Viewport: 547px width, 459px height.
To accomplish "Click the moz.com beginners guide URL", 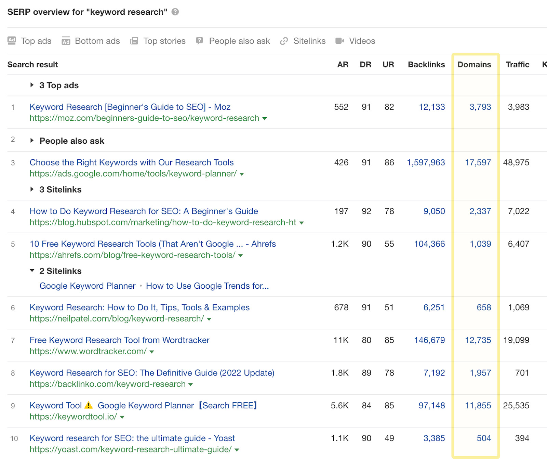I will [x=144, y=118].
